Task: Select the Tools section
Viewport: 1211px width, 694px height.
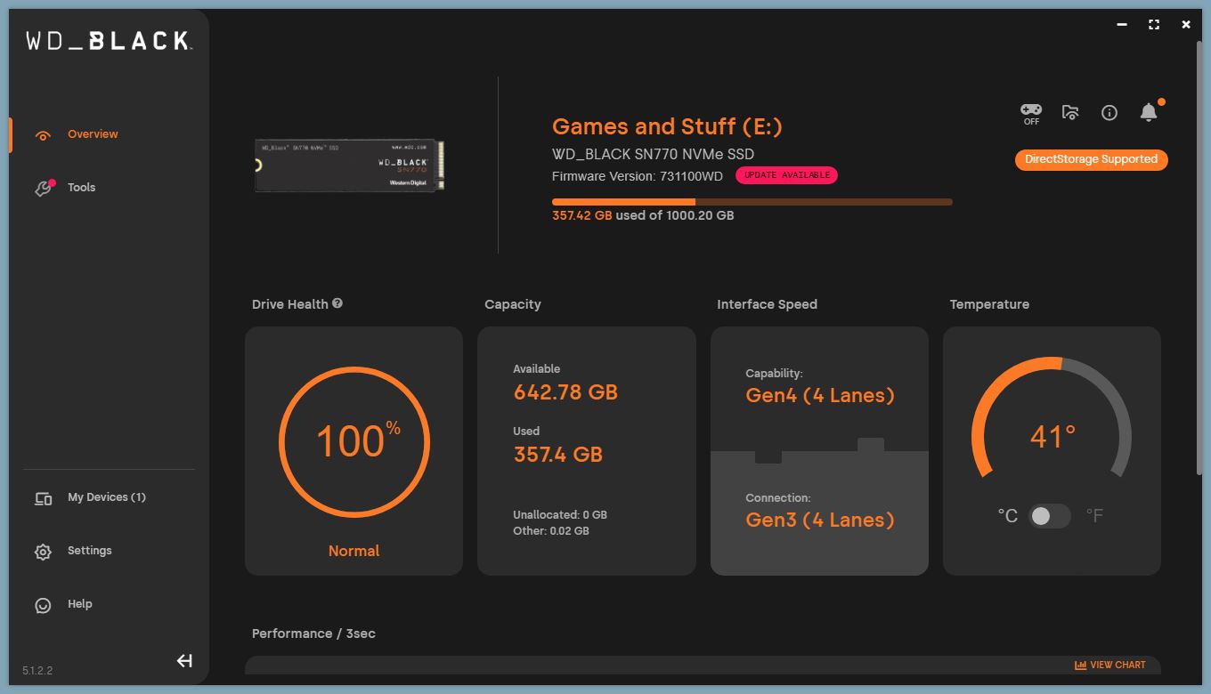Action: pyautogui.click(x=82, y=187)
